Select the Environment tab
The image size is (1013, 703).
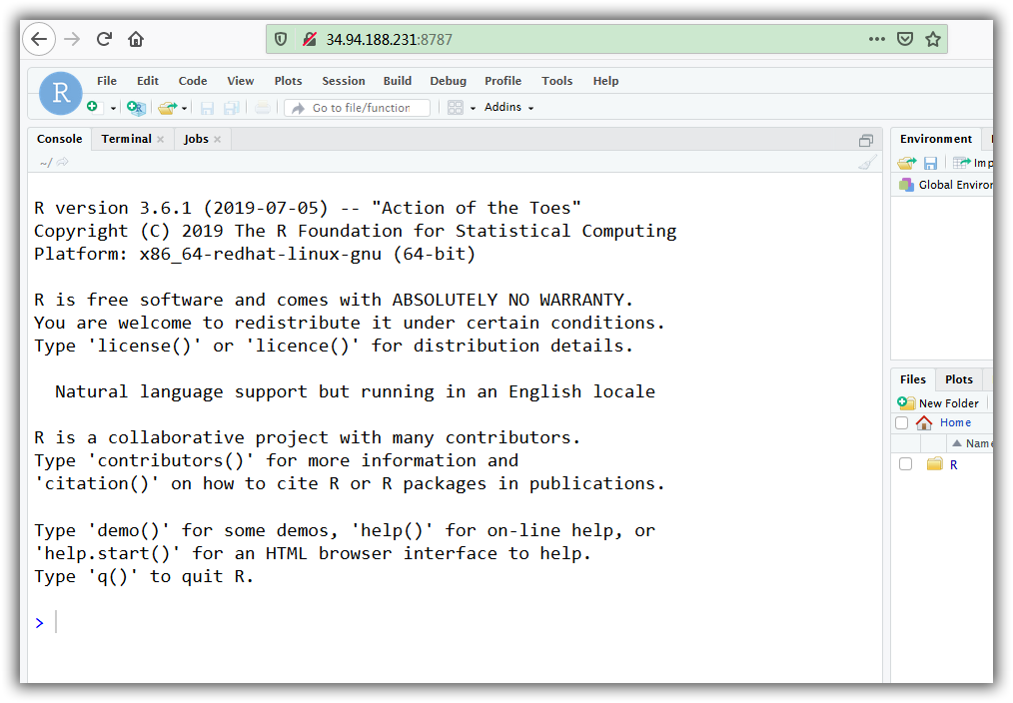[x=935, y=139]
